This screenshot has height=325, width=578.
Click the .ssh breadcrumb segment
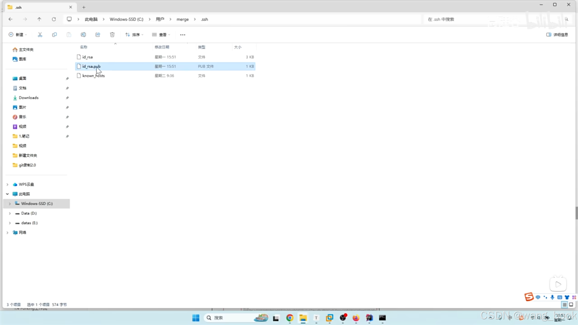coord(204,19)
